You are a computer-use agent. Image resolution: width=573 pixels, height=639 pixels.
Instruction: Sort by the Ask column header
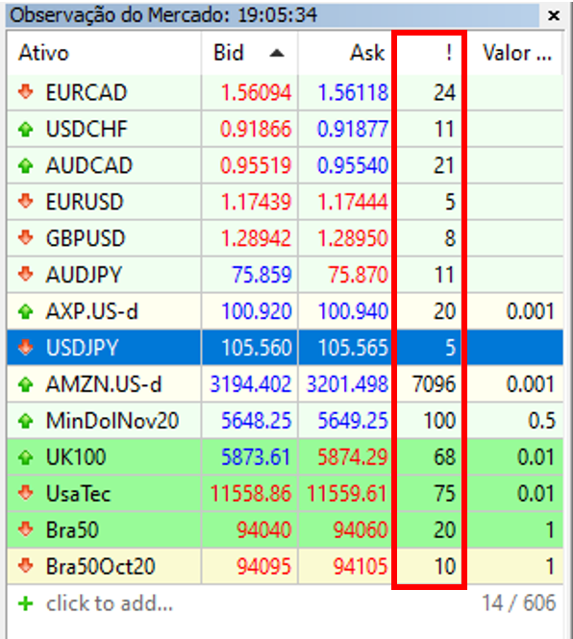pos(344,53)
